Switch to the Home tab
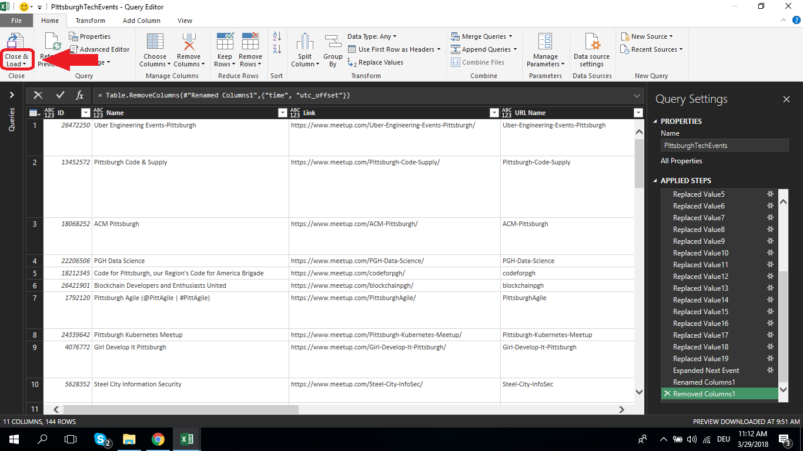Screen dimensions: 803x451 [50, 21]
